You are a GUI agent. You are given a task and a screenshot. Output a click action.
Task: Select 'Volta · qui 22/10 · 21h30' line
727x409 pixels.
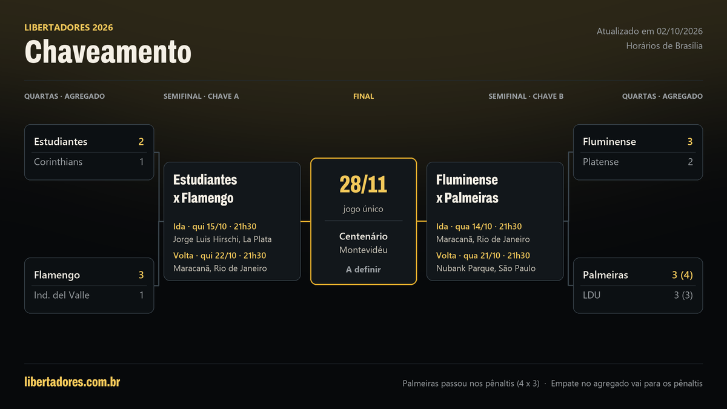pos(220,256)
